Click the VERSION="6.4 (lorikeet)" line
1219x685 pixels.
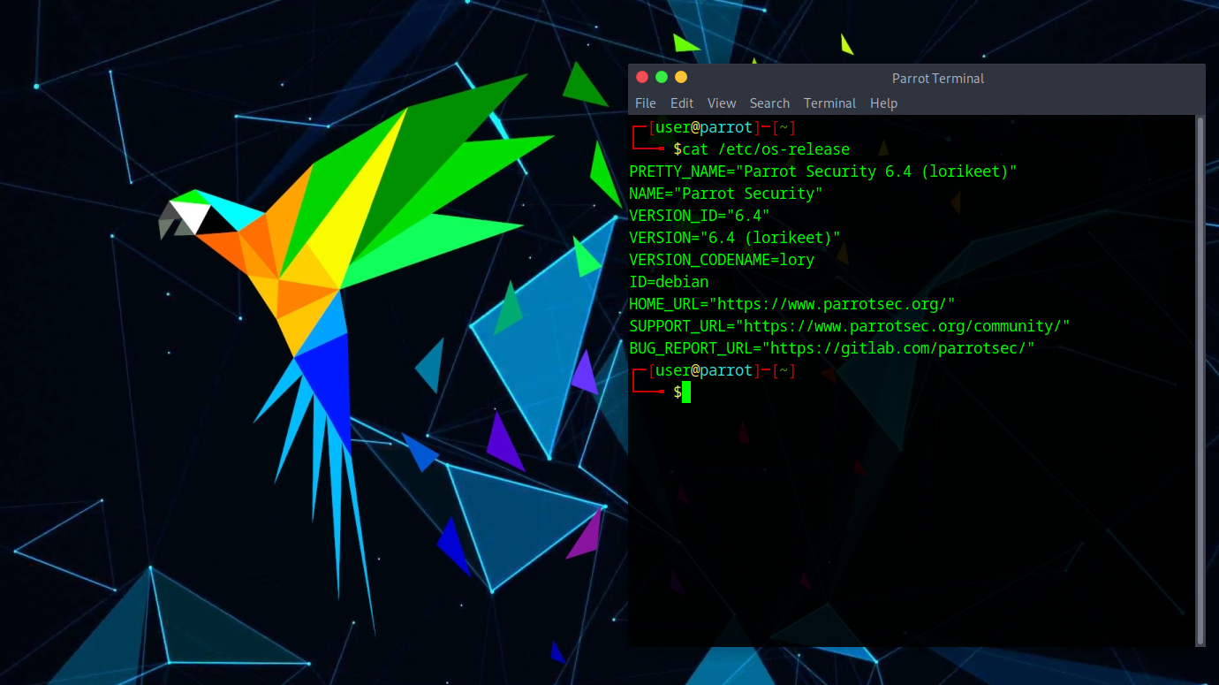[x=735, y=238]
